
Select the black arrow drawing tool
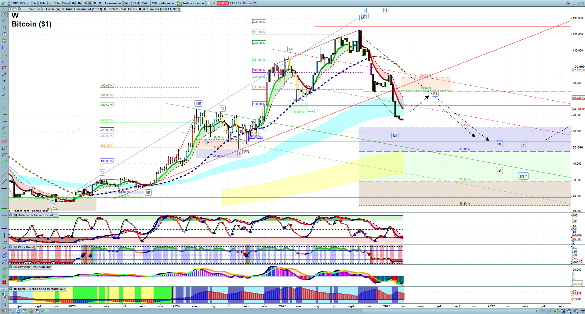click(4, 74)
